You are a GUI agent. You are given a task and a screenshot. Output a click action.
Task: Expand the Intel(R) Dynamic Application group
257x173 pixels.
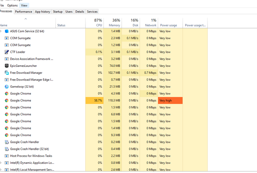coord(1,163)
